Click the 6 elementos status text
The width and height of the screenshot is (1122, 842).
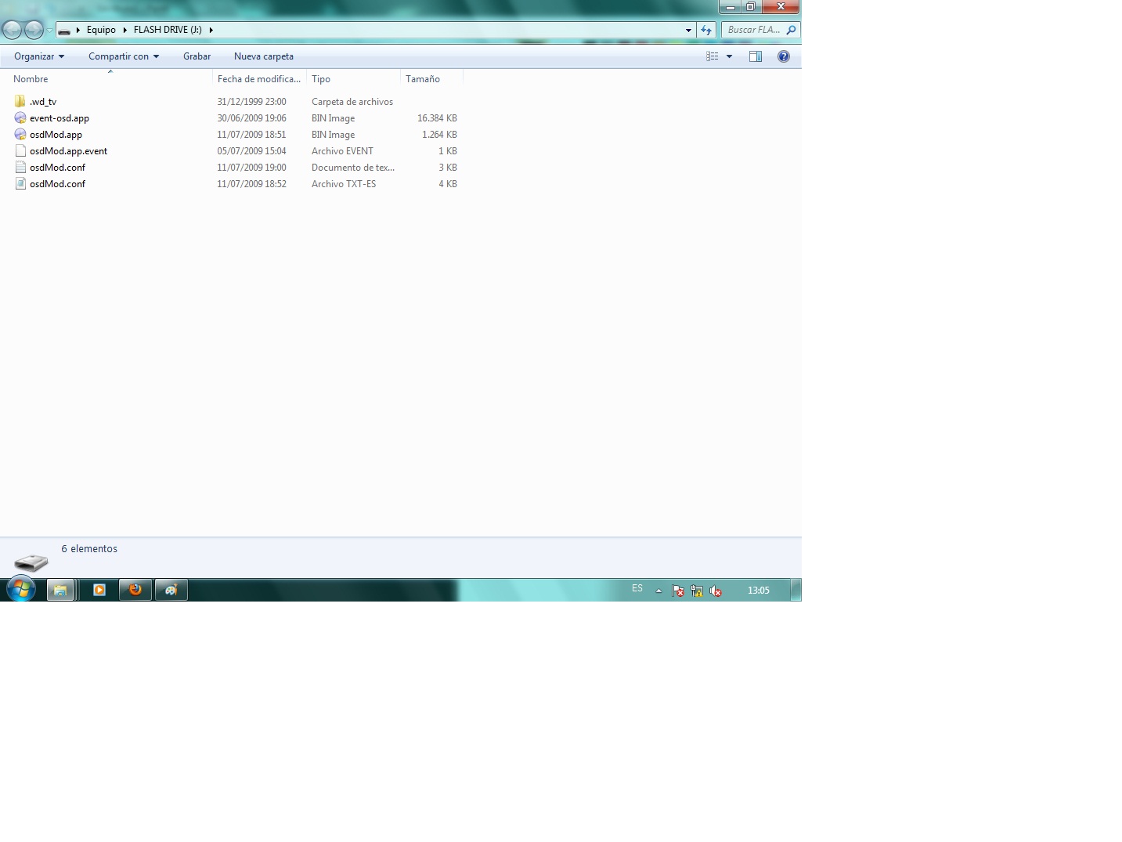89,549
